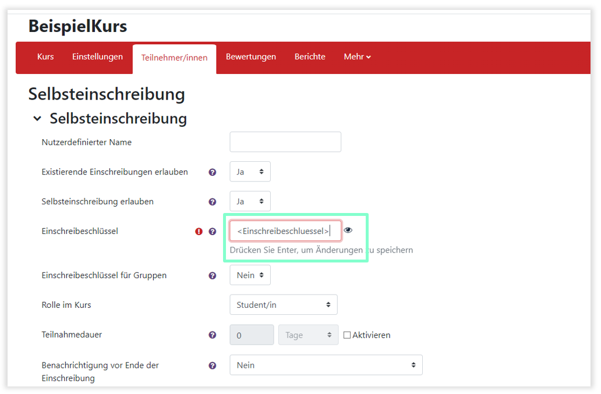Image resolution: width=601 pixels, height=394 pixels.
Task: Open Existierende Einschreibungen erlauben dropdown
Action: point(250,172)
